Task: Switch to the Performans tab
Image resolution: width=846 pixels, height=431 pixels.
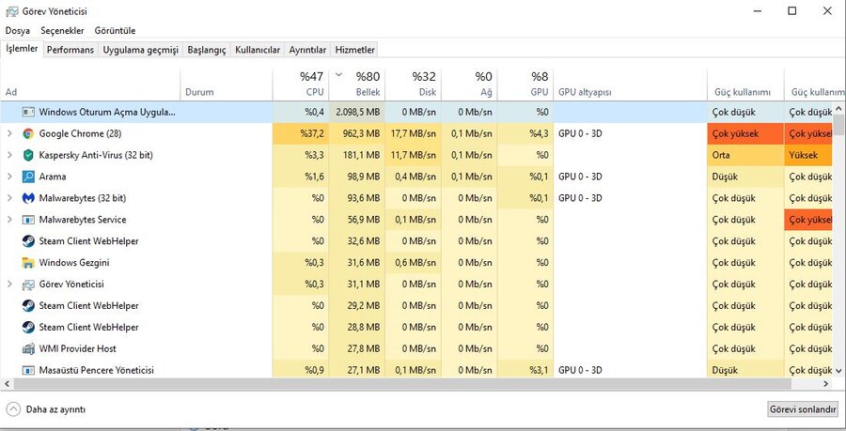Action: pyautogui.click(x=70, y=50)
